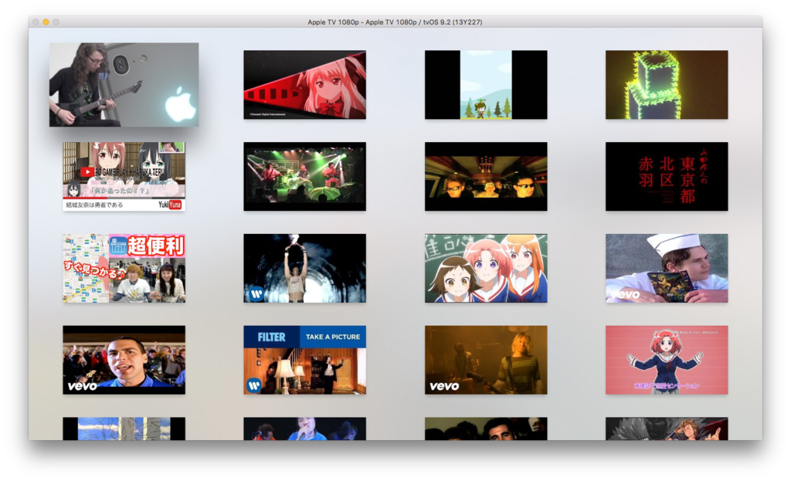Minimize the simulator window with yellow button
791x481 pixels.
coord(46,22)
